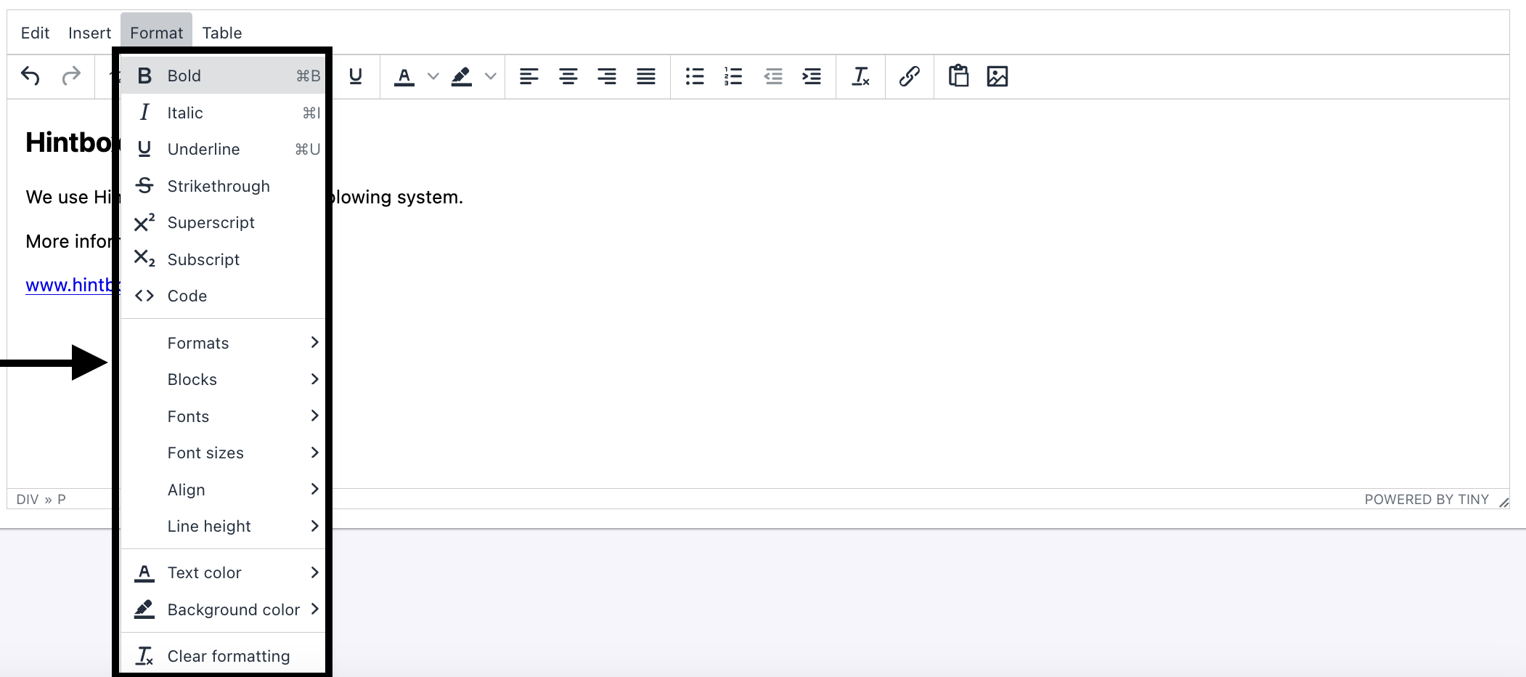1526x677 pixels.
Task: Insert a numbered list from toolbar
Action: pyautogui.click(x=733, y=76)
